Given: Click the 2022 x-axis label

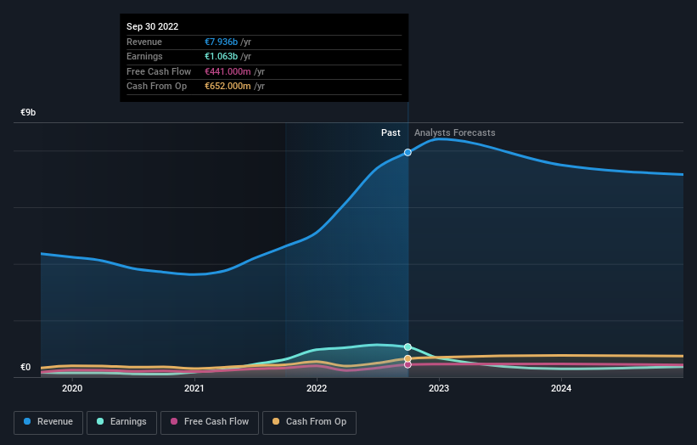Looking at the screenshot, I should pyautogui.click(x=317, y=388).
